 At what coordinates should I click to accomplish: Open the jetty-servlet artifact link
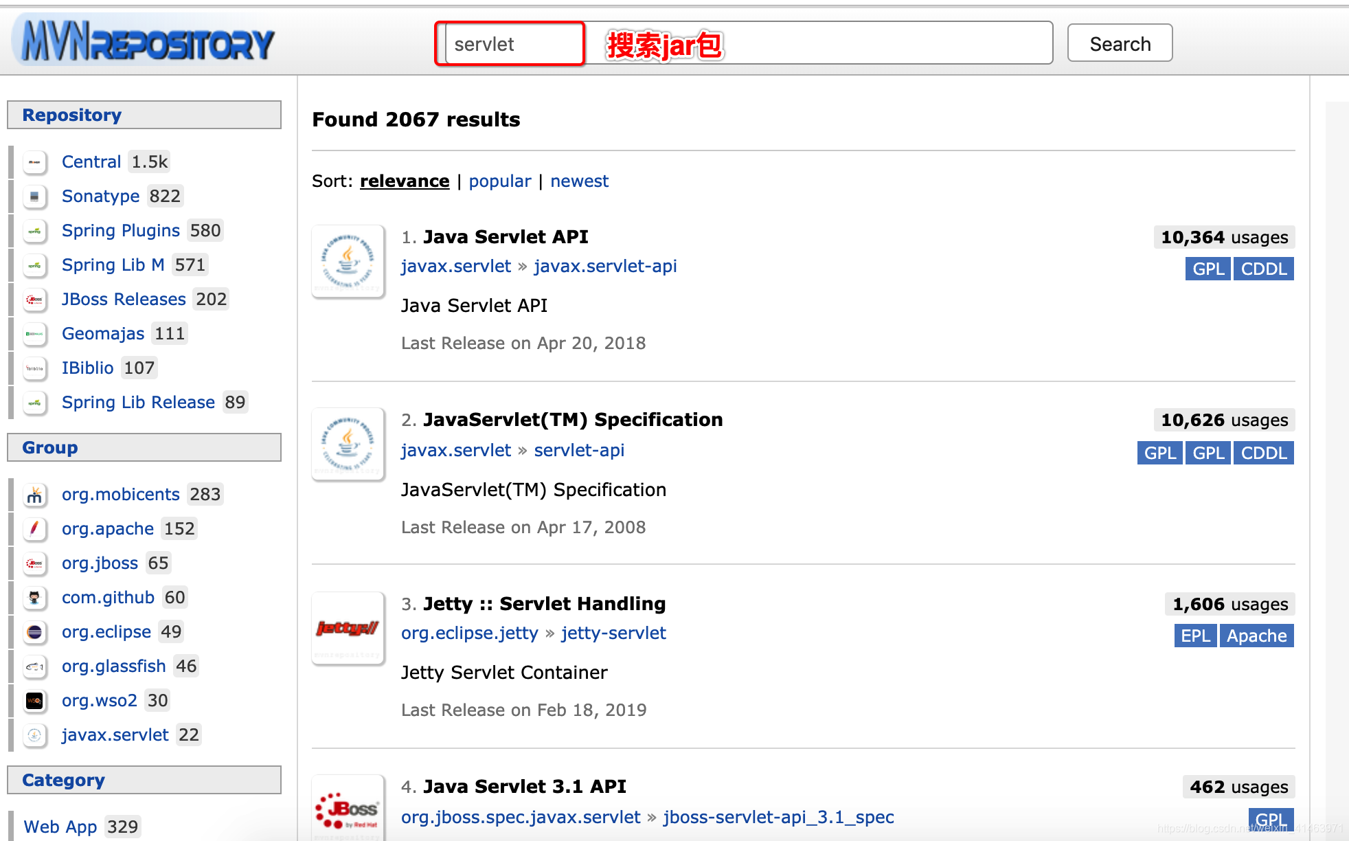point(613,633)
